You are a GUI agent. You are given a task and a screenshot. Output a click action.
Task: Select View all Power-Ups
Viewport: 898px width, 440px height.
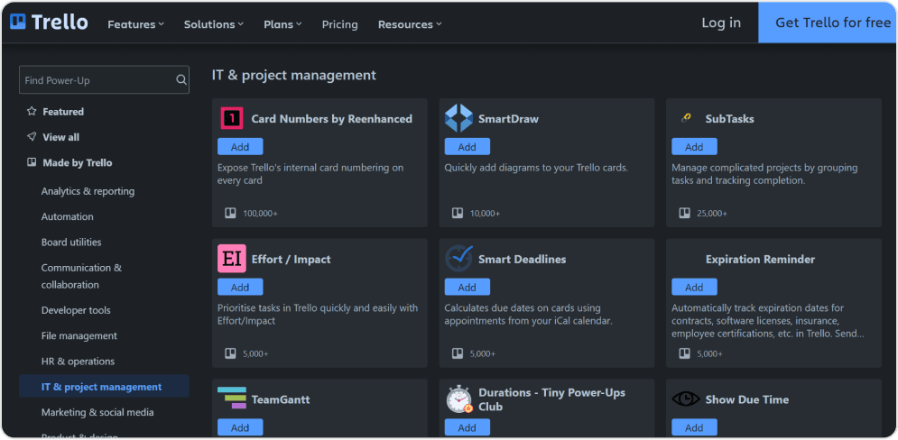click(60, 137)
